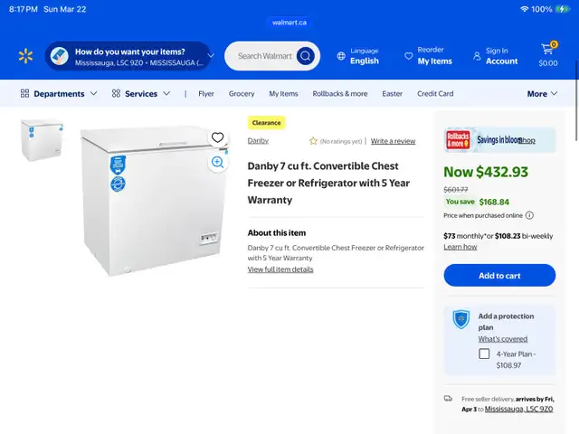Click the price info circle icon
Image resolution: width=579 pixels, height=434 pixels.
tap(529, 215)
